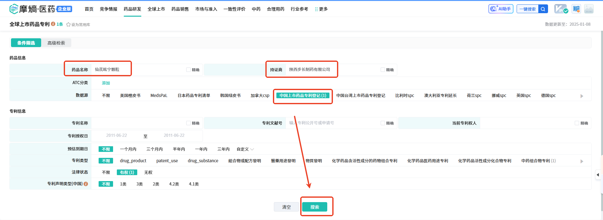
Task: Click the user avatar thumbnail
Action: pyautogui.click(x=589, y=9)
